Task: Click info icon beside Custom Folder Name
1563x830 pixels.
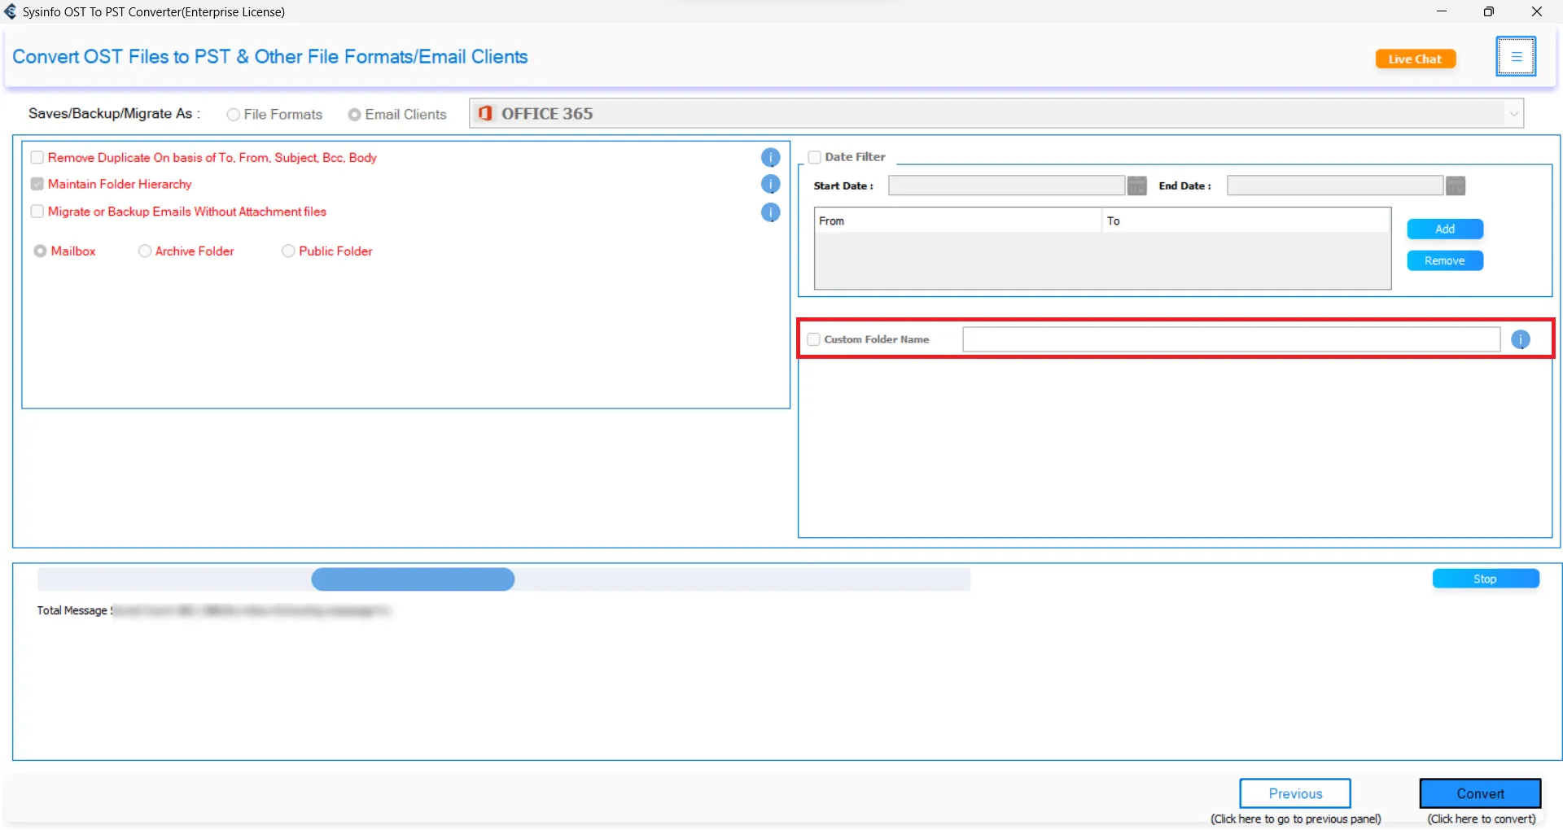Action: tap(1520, 340)
